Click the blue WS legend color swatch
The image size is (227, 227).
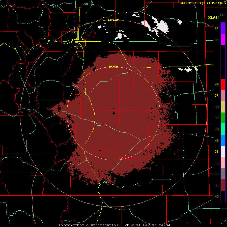tap(223, 140)
